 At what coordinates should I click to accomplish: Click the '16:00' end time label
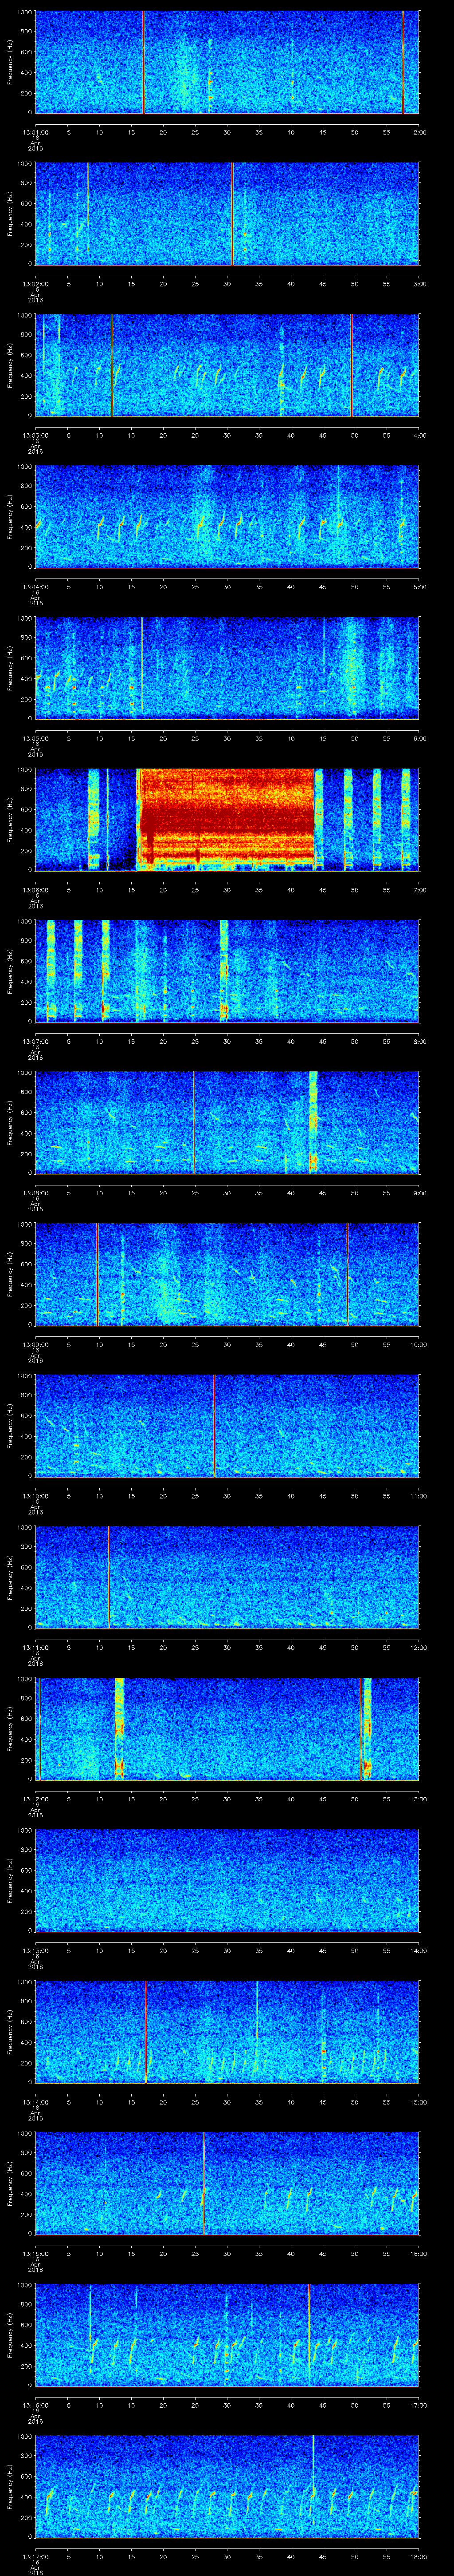[x=418, y=2253]
